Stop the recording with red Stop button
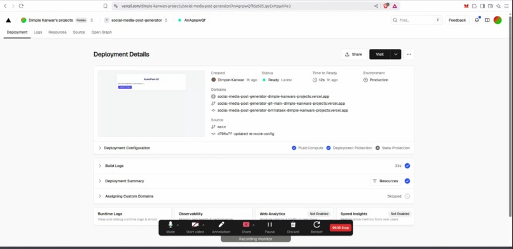The height and width of the screenshot is (249, 513). click(341, 227)
